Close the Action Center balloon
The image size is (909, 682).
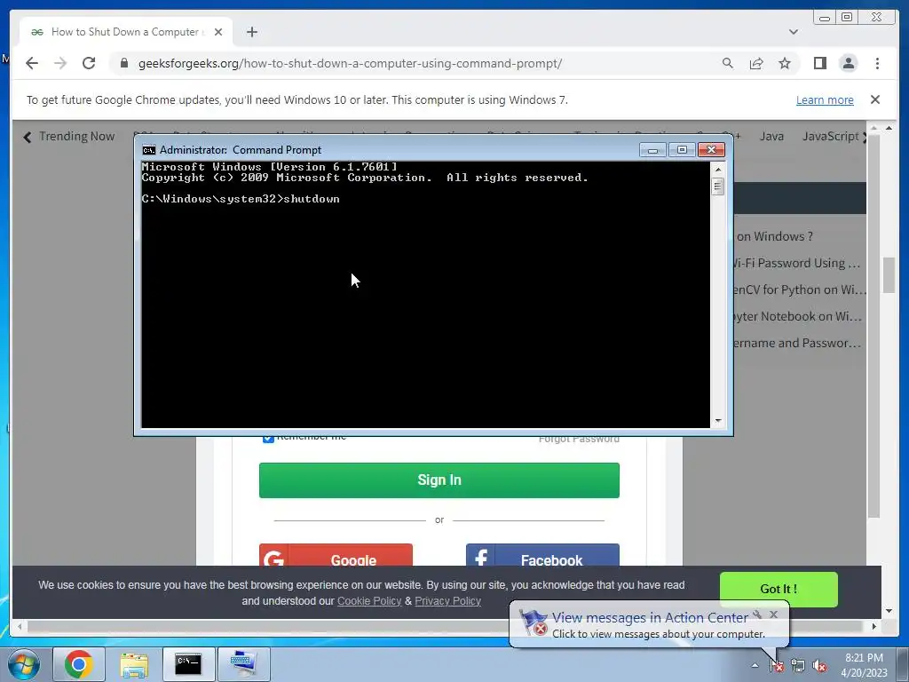(x=773, y=615)
